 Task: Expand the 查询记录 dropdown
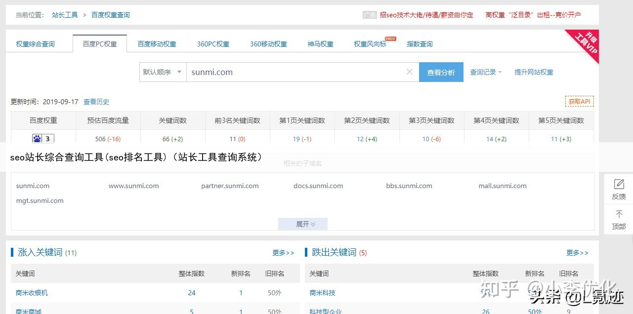(x=485, y=72)
